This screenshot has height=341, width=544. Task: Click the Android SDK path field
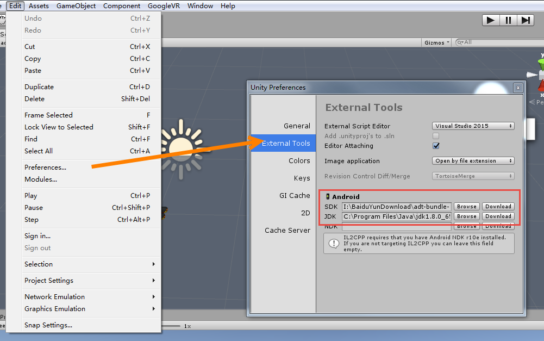pos(397,207)
